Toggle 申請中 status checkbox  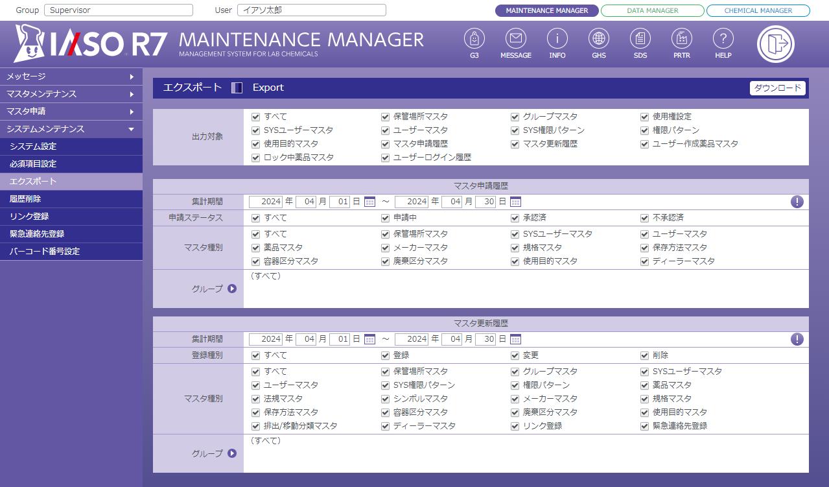(385, 218)
